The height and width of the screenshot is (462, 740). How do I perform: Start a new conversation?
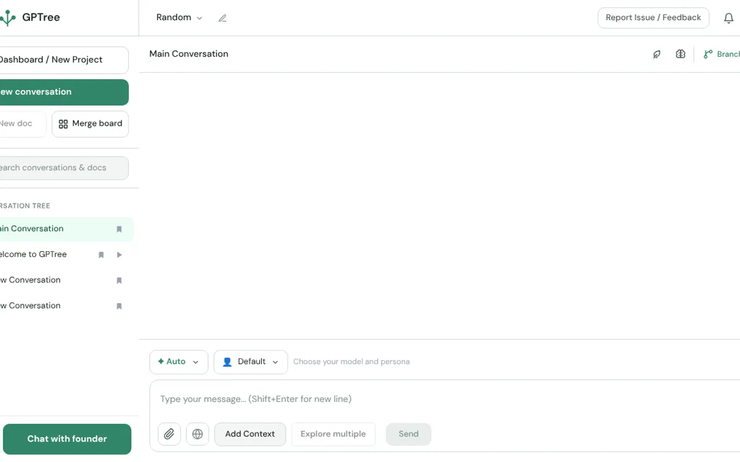pos(64,92)
